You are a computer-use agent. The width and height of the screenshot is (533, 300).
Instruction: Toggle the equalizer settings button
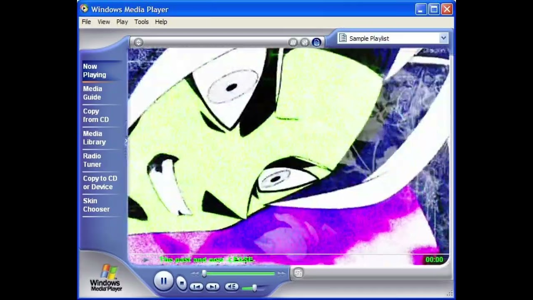coord(305,42)
